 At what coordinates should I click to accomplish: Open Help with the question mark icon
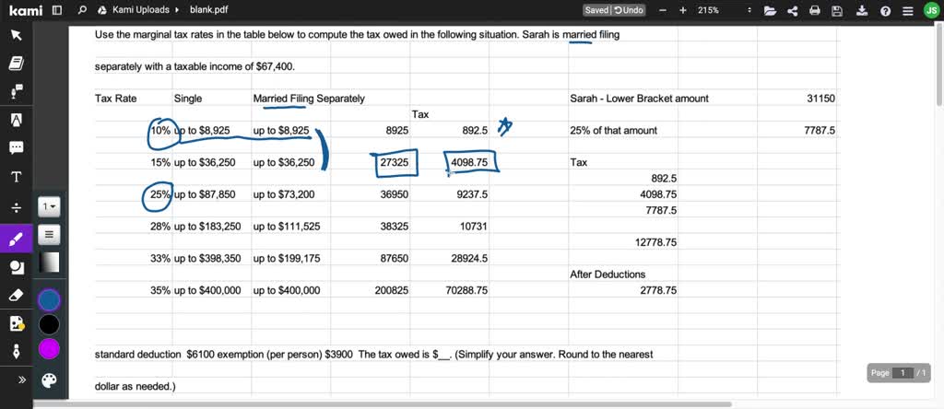(885, 10)
